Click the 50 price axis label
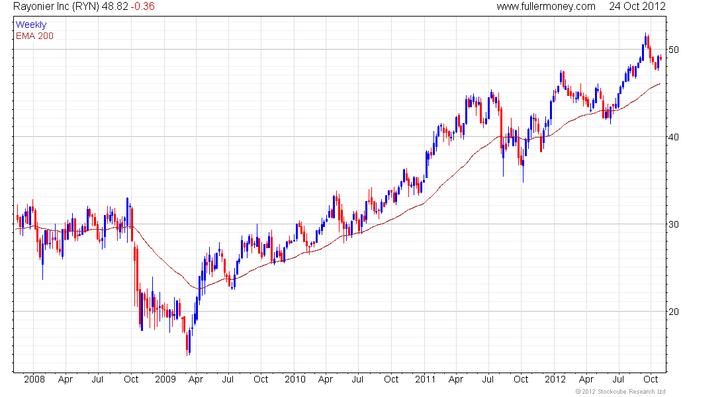Viewport: 728px width, 397px height. click(x=674, y=50)
